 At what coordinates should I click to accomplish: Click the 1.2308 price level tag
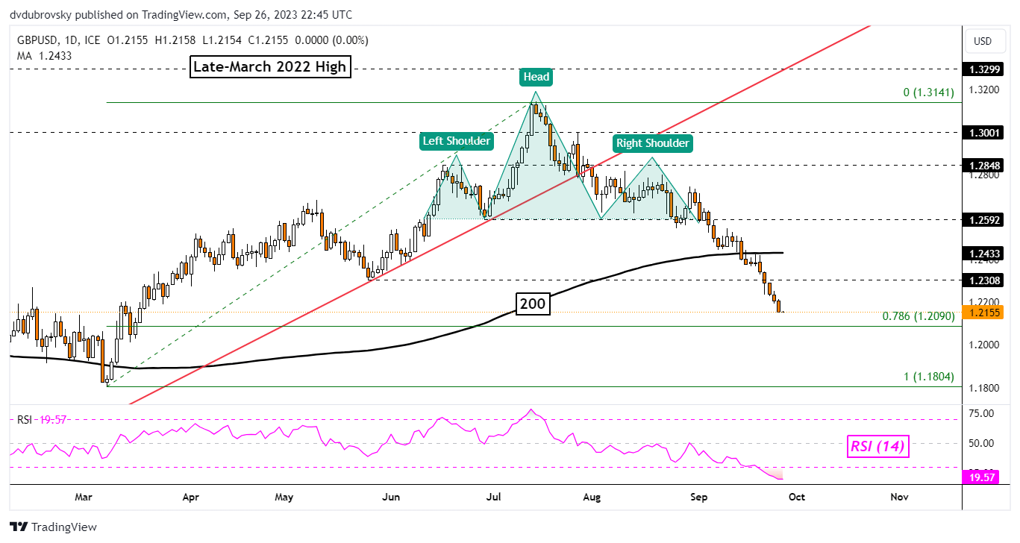(983, 280)
